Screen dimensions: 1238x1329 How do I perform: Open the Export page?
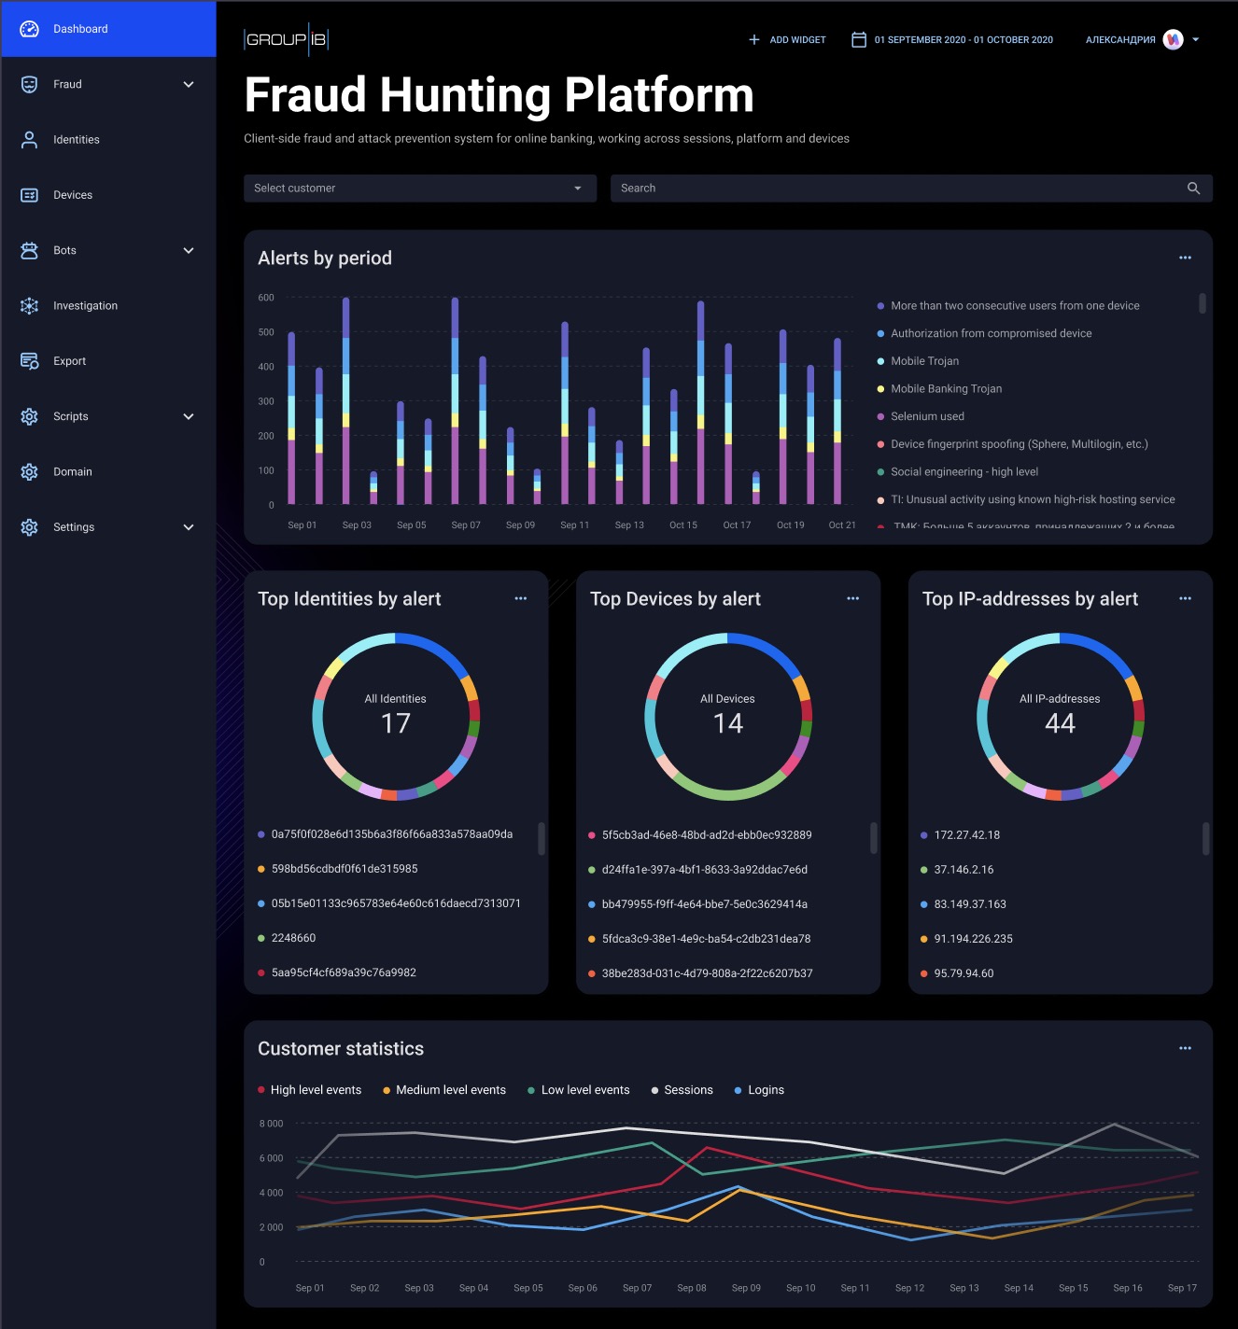click(108, 361)
